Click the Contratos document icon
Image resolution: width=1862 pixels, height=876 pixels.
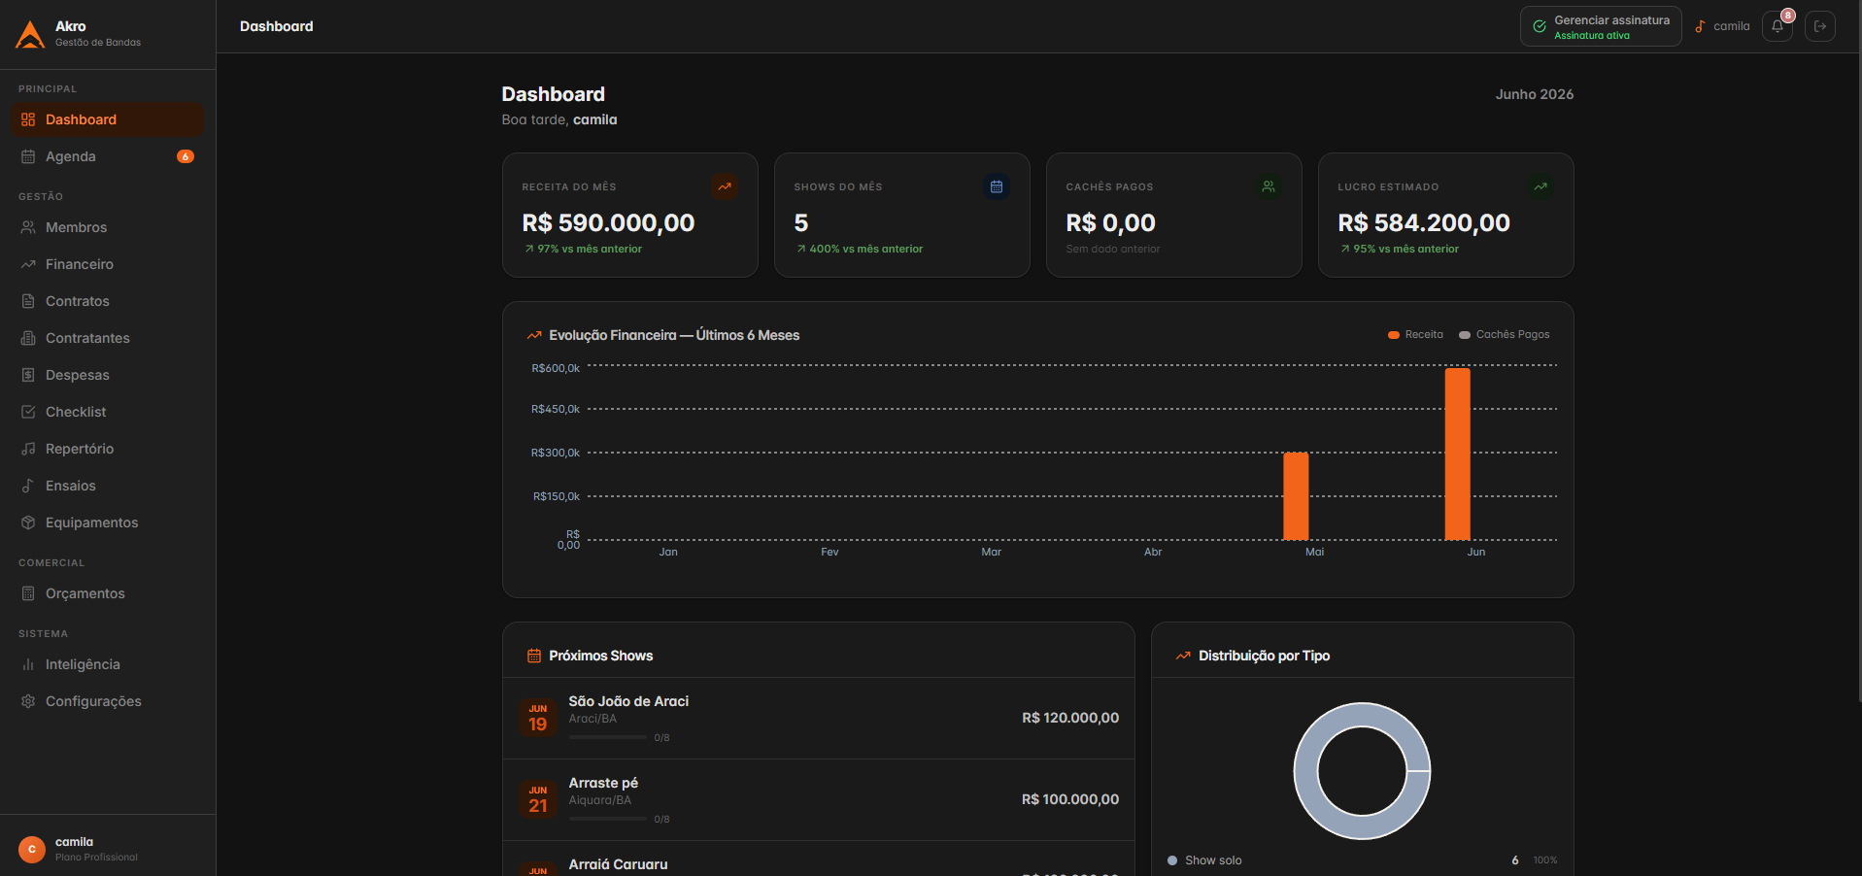click(28, 301)
